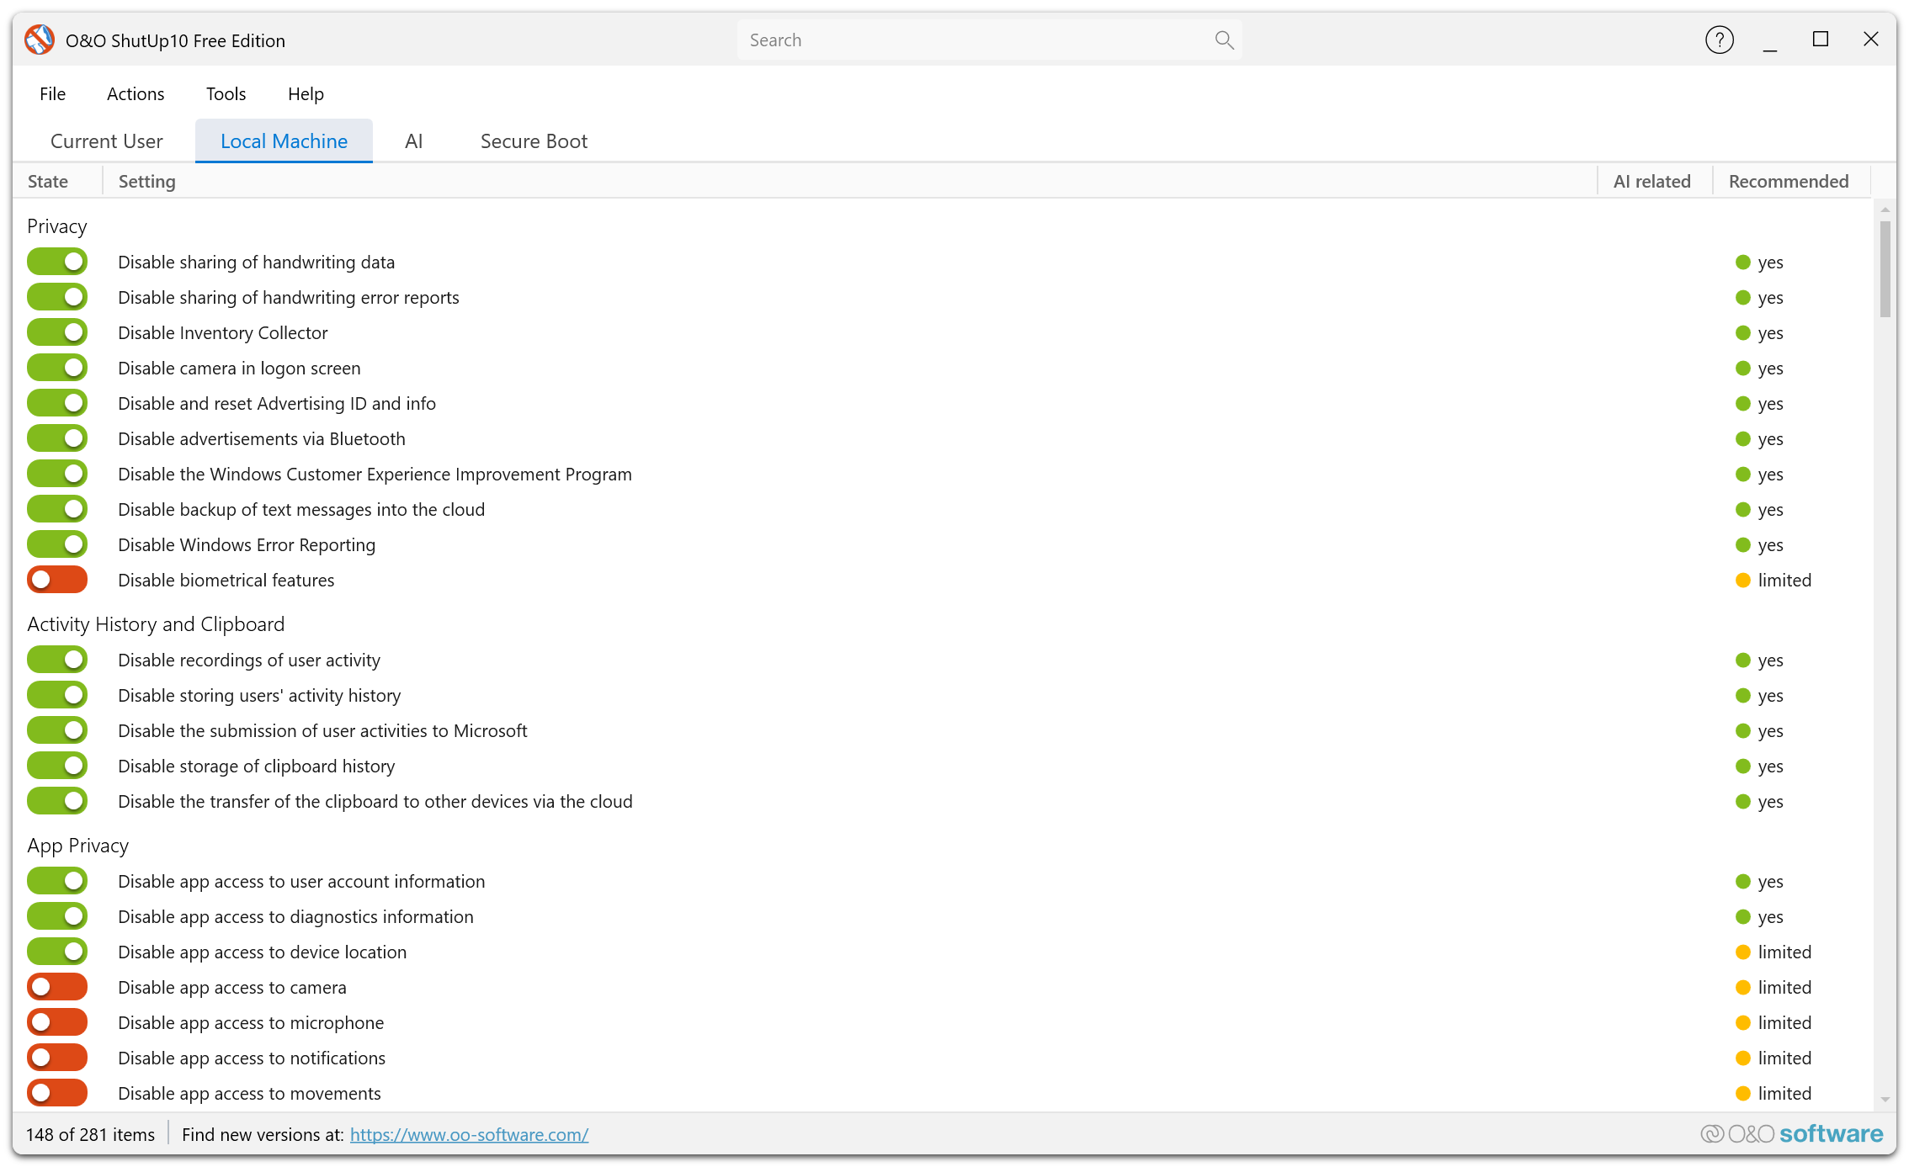
Task: Click the vertical scrollbar thumb
Action: tap(1885, 269)
